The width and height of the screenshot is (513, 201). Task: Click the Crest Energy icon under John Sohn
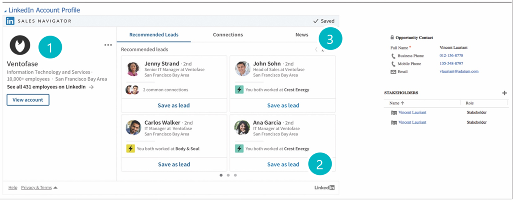(239, 90)
